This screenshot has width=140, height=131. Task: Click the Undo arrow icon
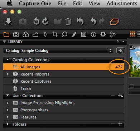[93, 21]
